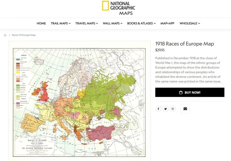Viewport: 231px width, 161px height.
Task: Open the Wall Maps menu label
Action: tap(111, 23)
